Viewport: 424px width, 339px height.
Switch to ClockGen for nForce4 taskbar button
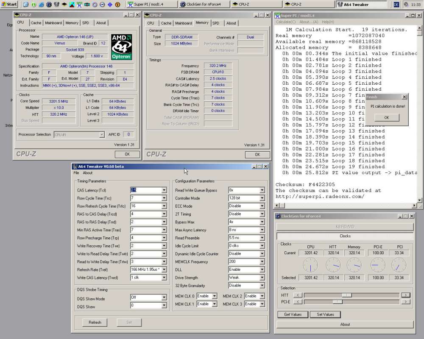click(x=204, y=4)
